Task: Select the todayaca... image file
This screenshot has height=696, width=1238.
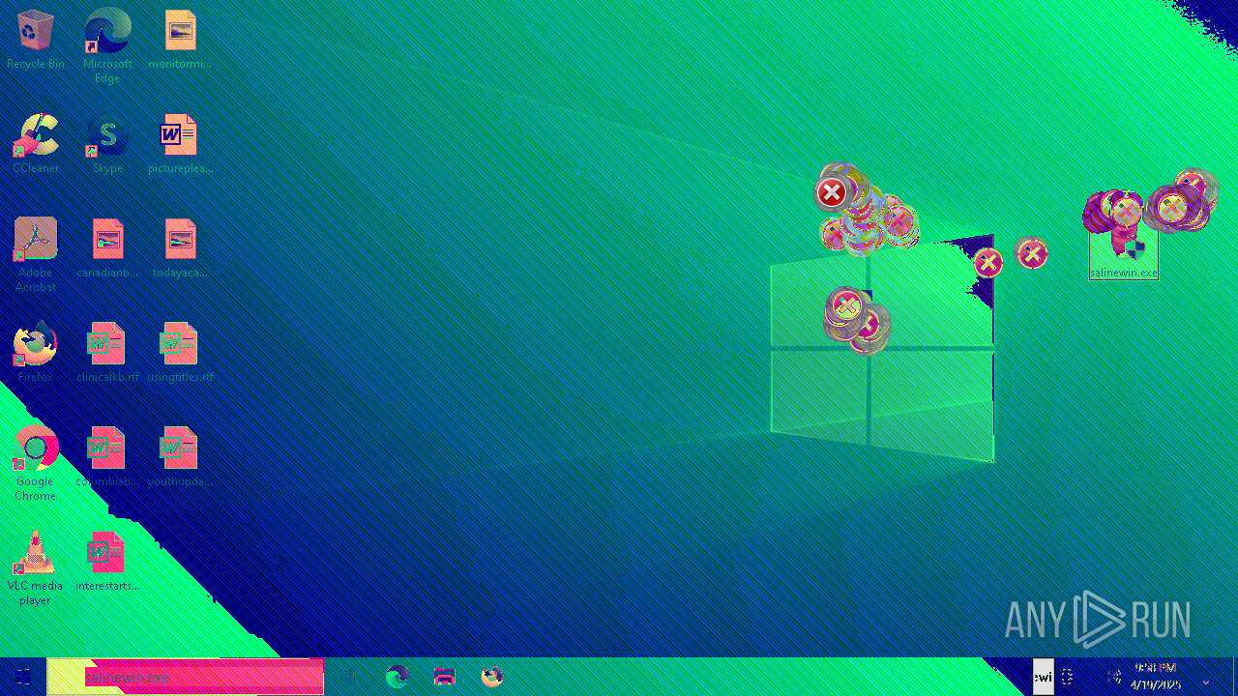Action: tap(180, 248)
